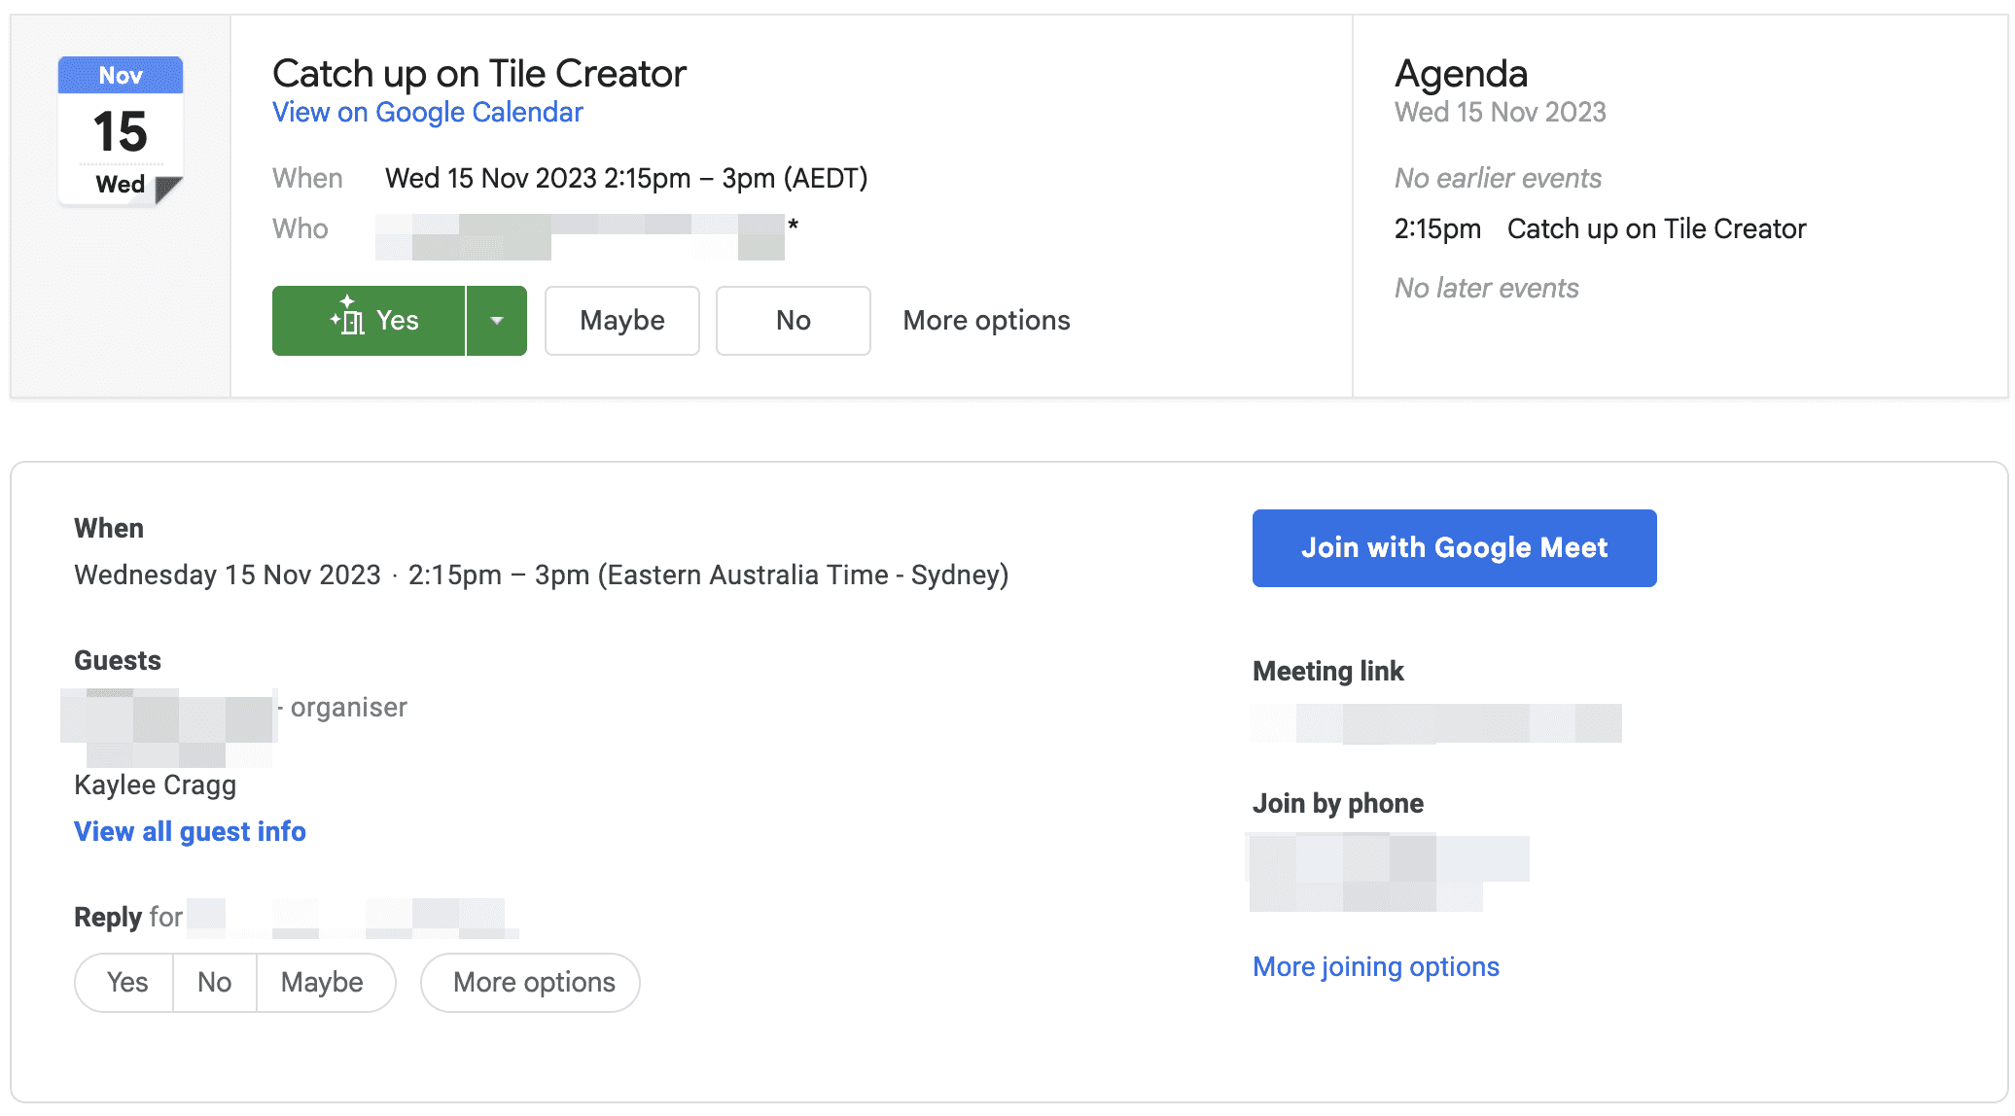Screen dimensions: 2015x1116
Task: Open More options next to No button
Action: click(986, 321)
